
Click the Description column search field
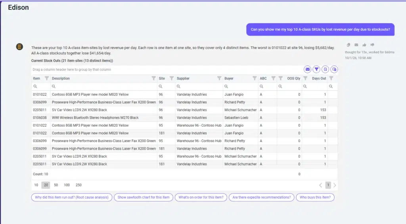coord(104,86)
